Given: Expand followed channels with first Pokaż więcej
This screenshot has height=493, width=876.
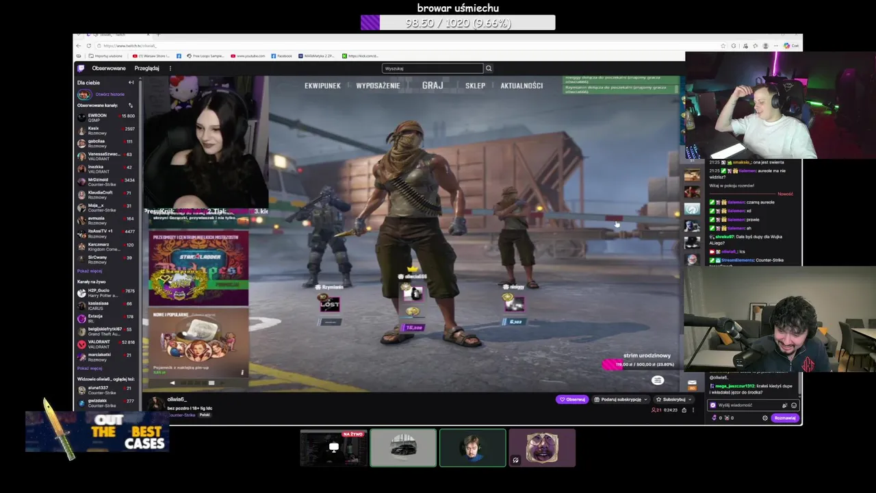Looking at the screenshot, I should [90, 271].
